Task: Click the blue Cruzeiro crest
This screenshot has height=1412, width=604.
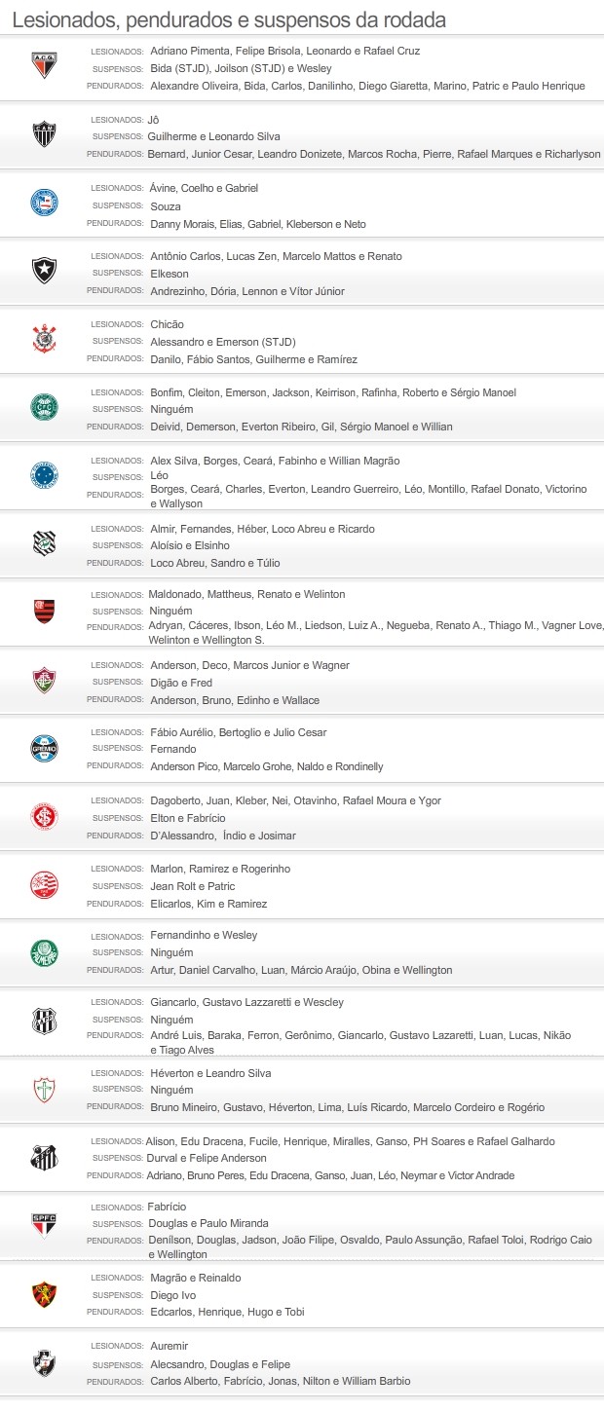Action: tap(45, 476)
